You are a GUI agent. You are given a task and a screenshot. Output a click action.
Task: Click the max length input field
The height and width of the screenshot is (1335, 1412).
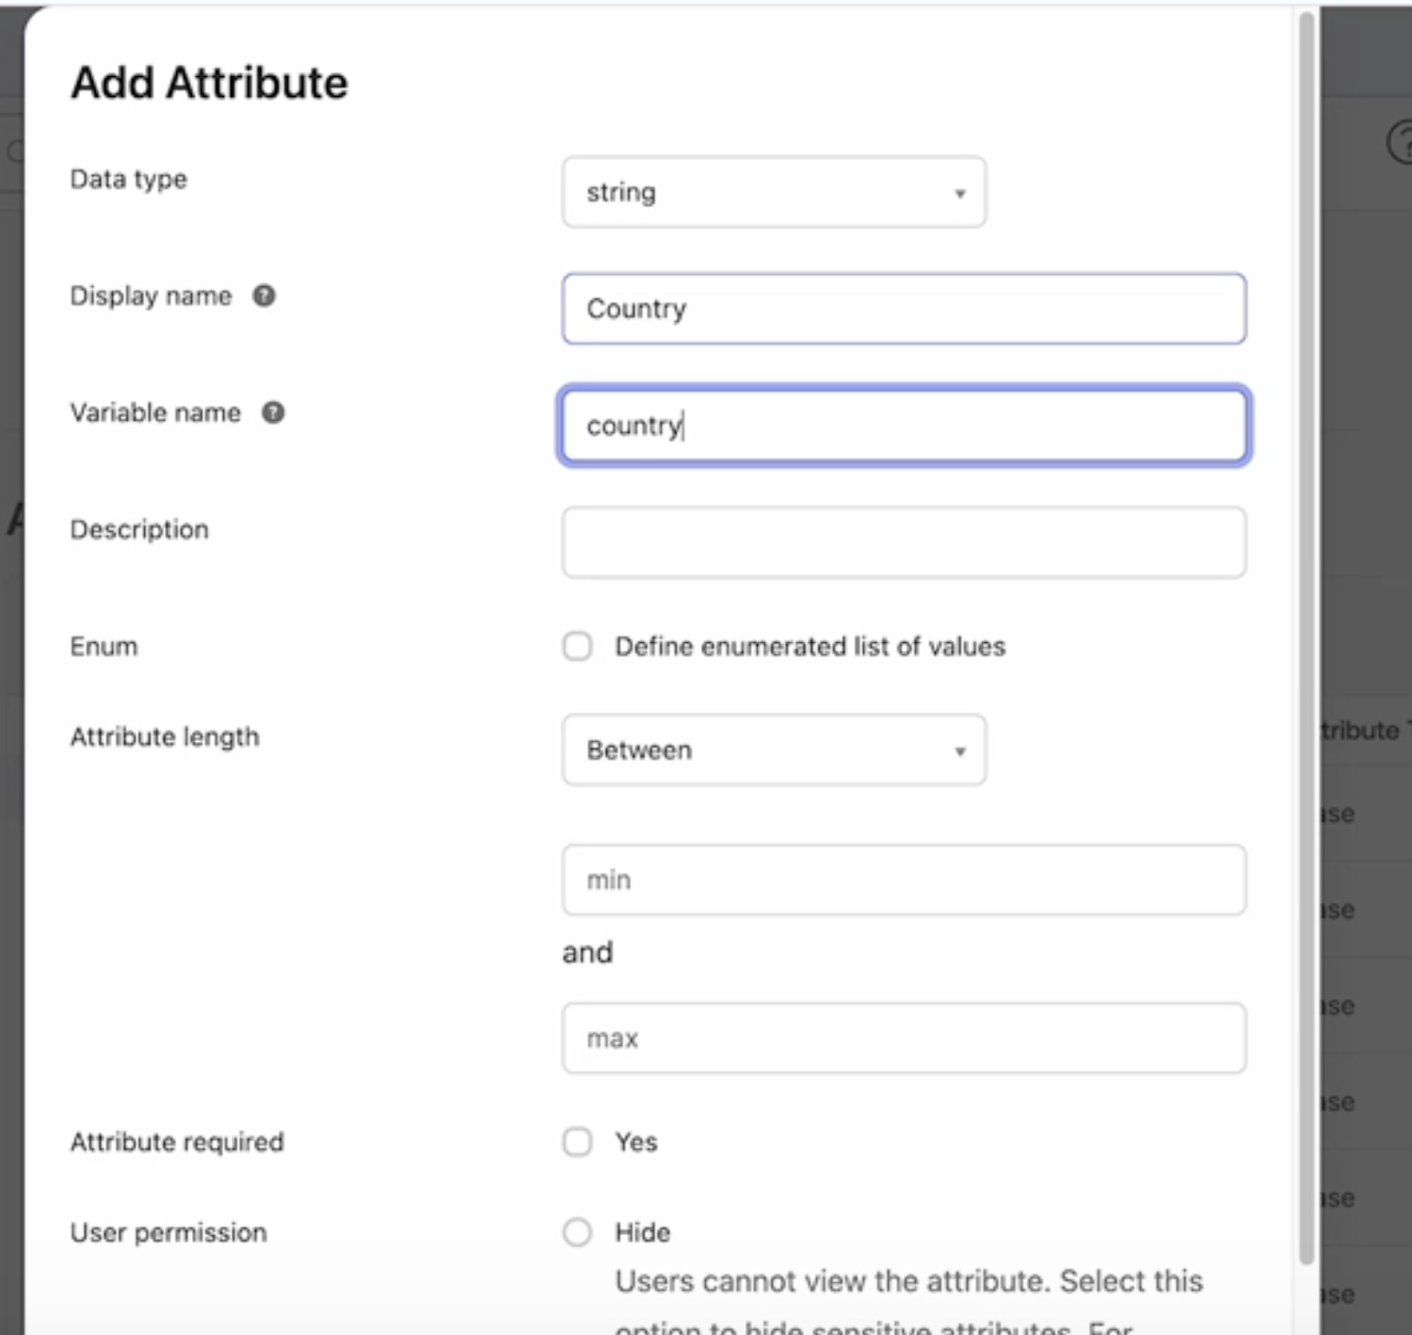pos(904,1038)
